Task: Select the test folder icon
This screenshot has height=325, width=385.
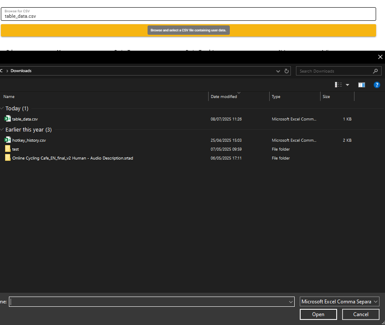Action: (8, 149)
